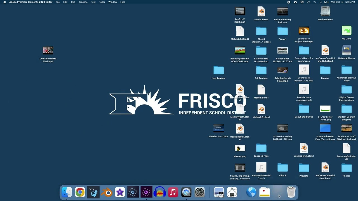Select the Piskel Bouncing Ball.mov file
The image size is (358, 201).
point(282,11)
